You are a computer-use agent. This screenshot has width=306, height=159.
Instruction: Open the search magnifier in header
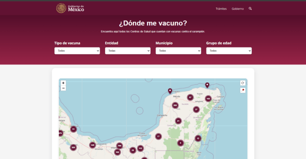(x=250, y=9)
